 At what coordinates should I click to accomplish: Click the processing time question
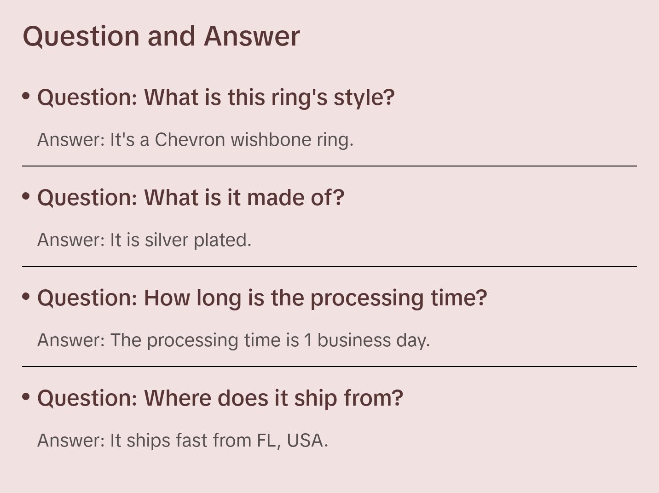pyautogui.click(x=262, y=298)
